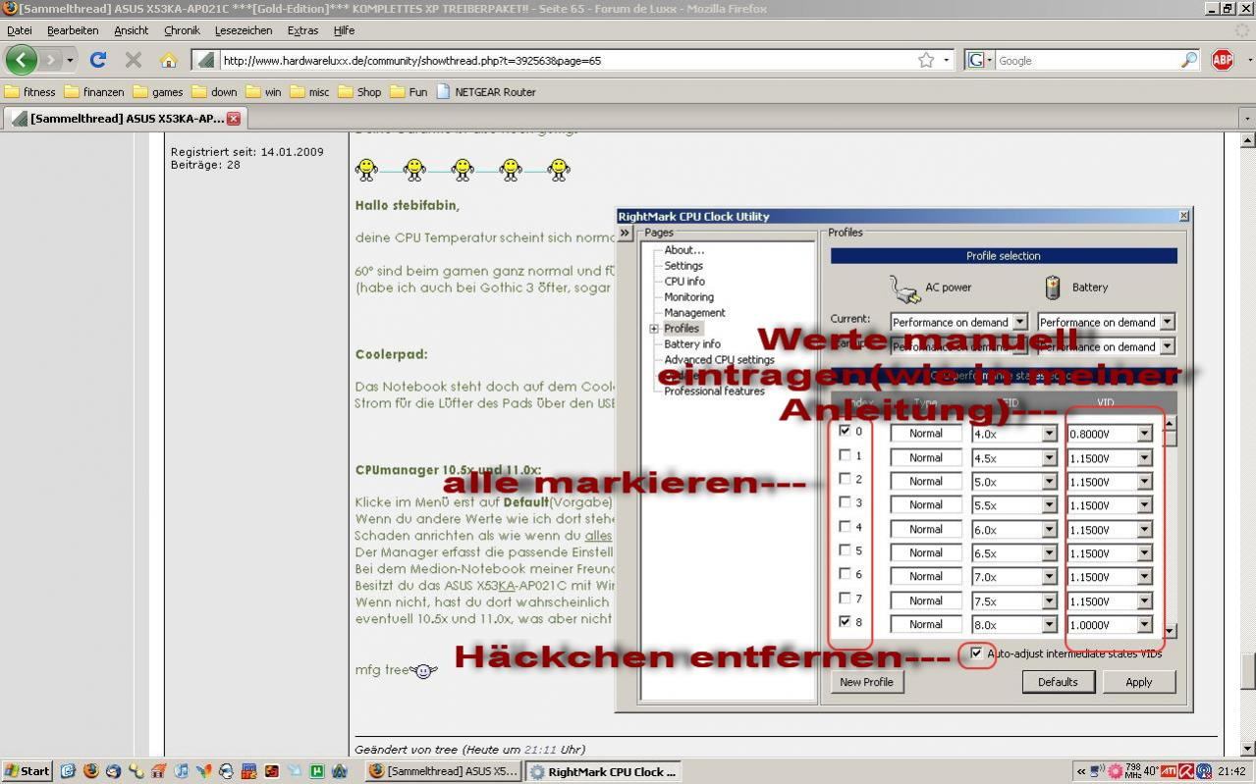1256x784 pixels.
Task: Open the Datei menu
Action: pyautogui.click(x=19, y=30)
